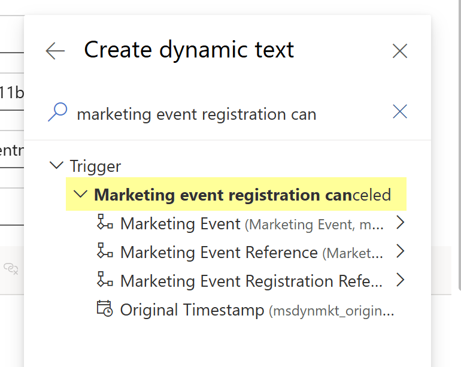This screenshot has width=461, height=367.
Task: Close the Create dynamic text panel
Action: (x=400, y=51)
